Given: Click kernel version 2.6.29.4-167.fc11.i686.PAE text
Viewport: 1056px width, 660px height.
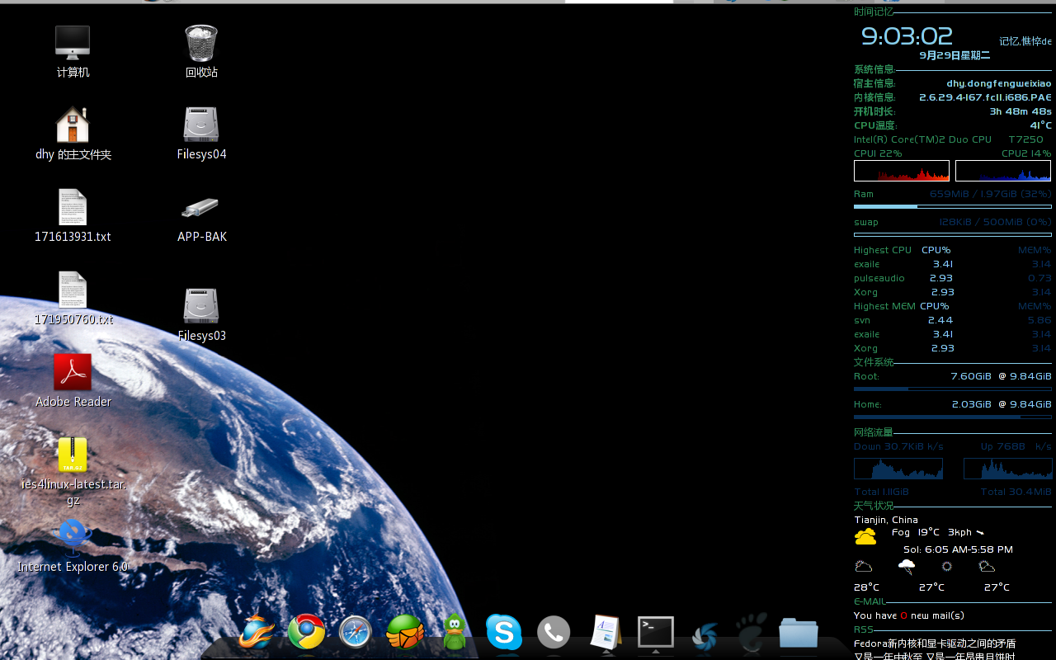Looking at the screenshot, I should pyautogui.click(x=985, y=97).
